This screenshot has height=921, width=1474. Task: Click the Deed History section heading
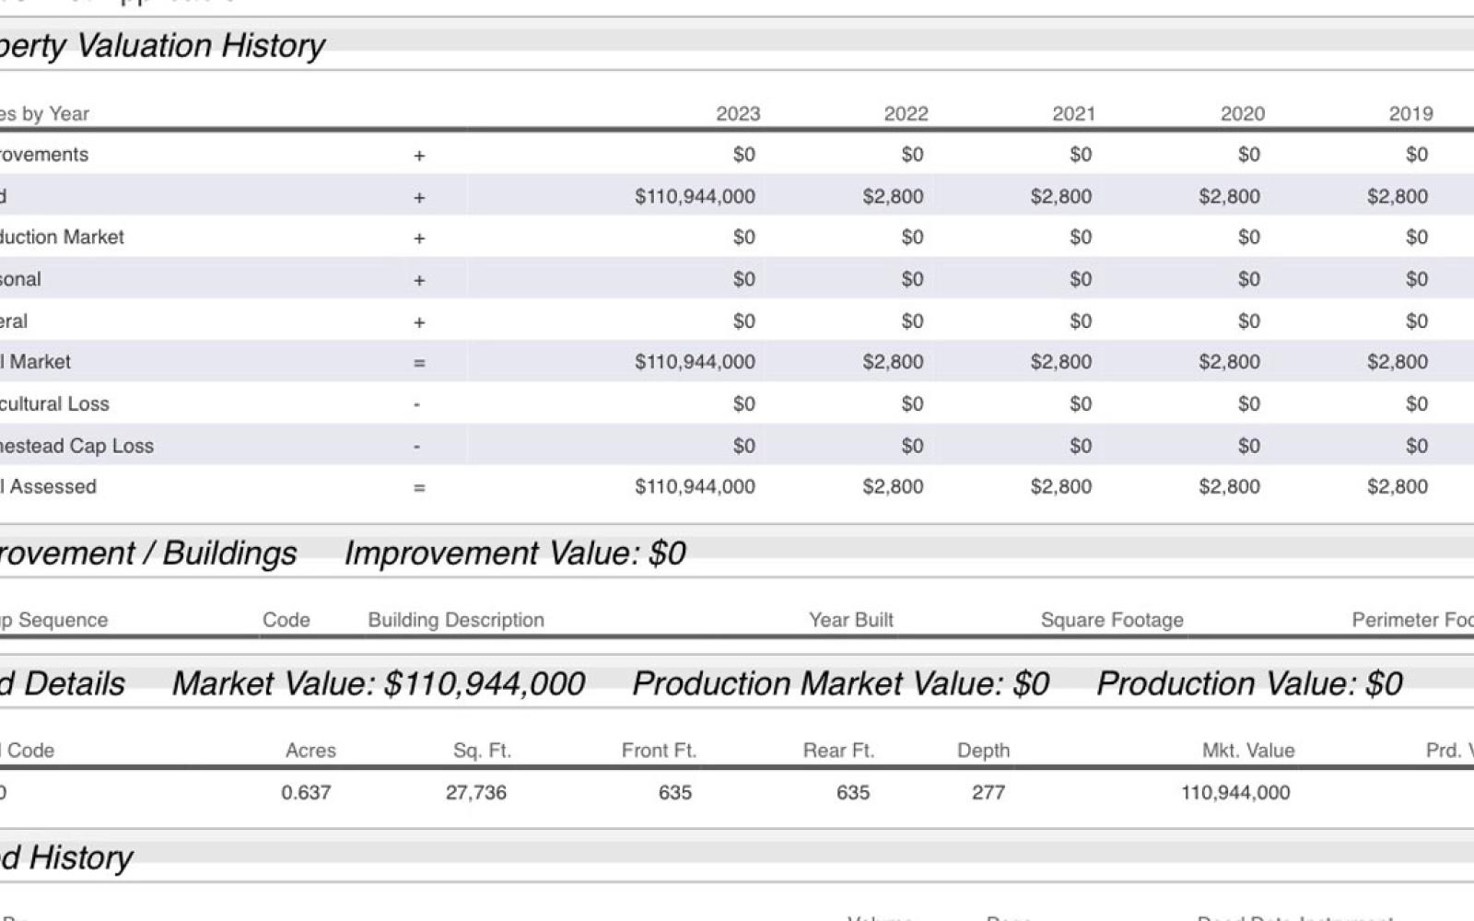(x=66, y=857)
